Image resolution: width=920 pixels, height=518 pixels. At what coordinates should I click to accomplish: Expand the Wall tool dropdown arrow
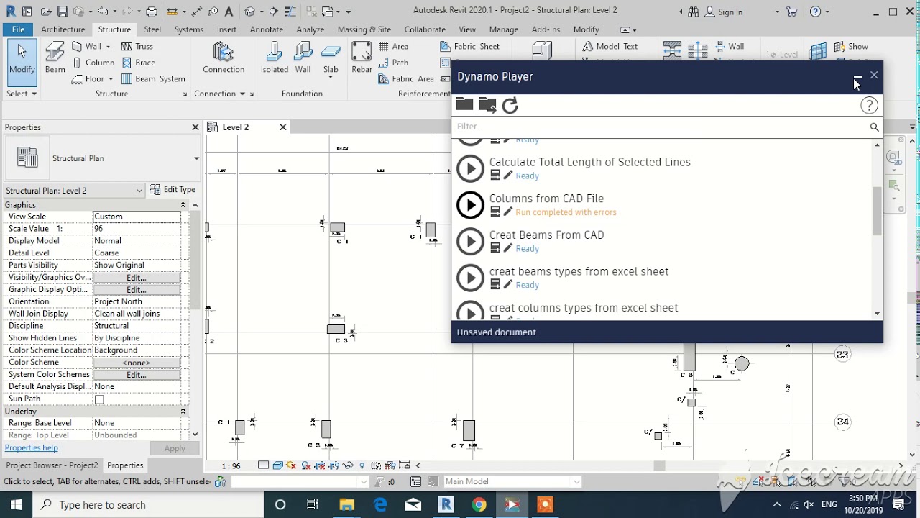pyautogui.click(x=108, y=47)
